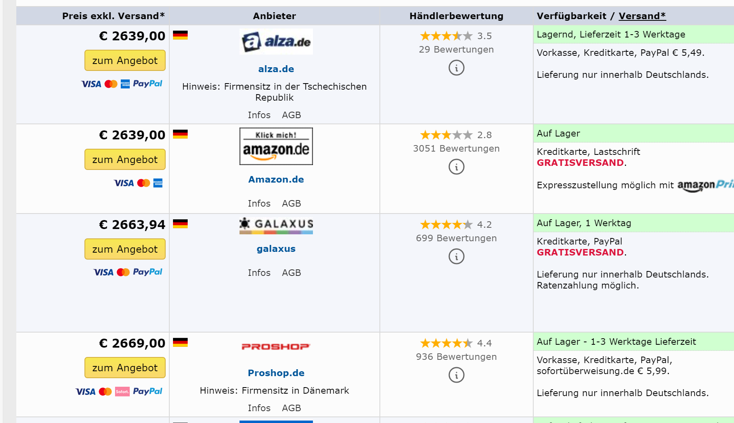The width and height of the screenshot is (734, 423).
Task: Open rating info icon for Amazon.de
Action: pyautogui.click(x=456, y=167)
